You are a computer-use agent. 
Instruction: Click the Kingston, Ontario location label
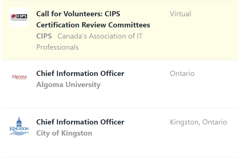(x=198, y=122)
